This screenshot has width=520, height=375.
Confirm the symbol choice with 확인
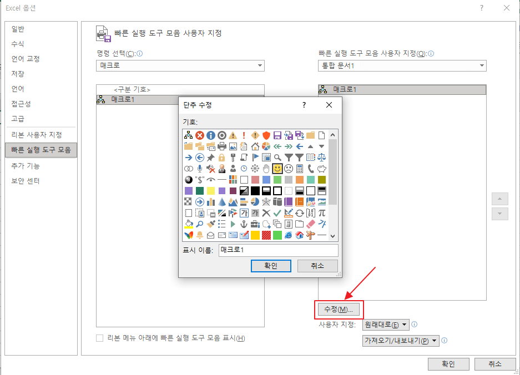[271, 266]
